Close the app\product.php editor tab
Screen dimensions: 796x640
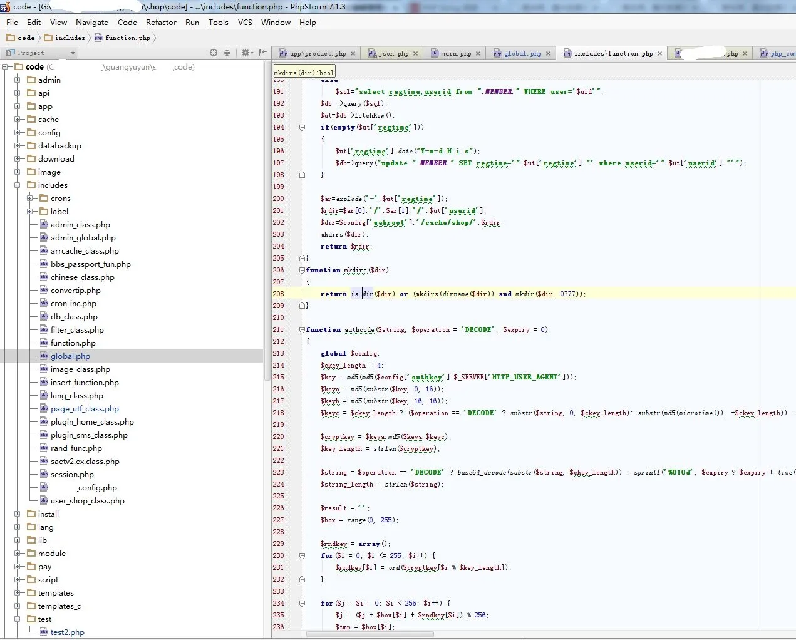click(x=353, y=54)
